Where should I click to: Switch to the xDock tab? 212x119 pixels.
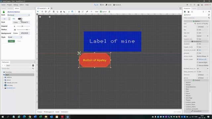tap(17, 8)
